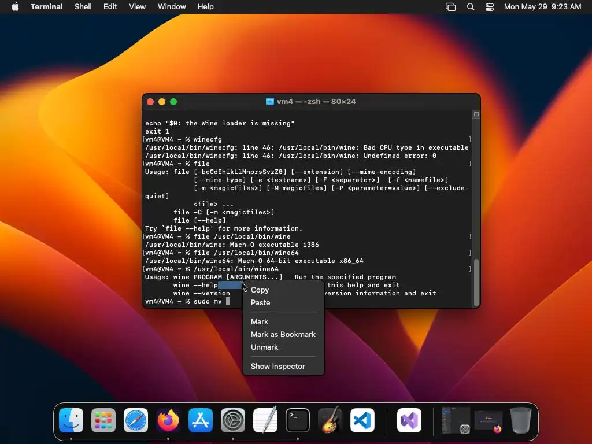Open the Shell menu
The image size is (592, 444).
tap(83, 7)
